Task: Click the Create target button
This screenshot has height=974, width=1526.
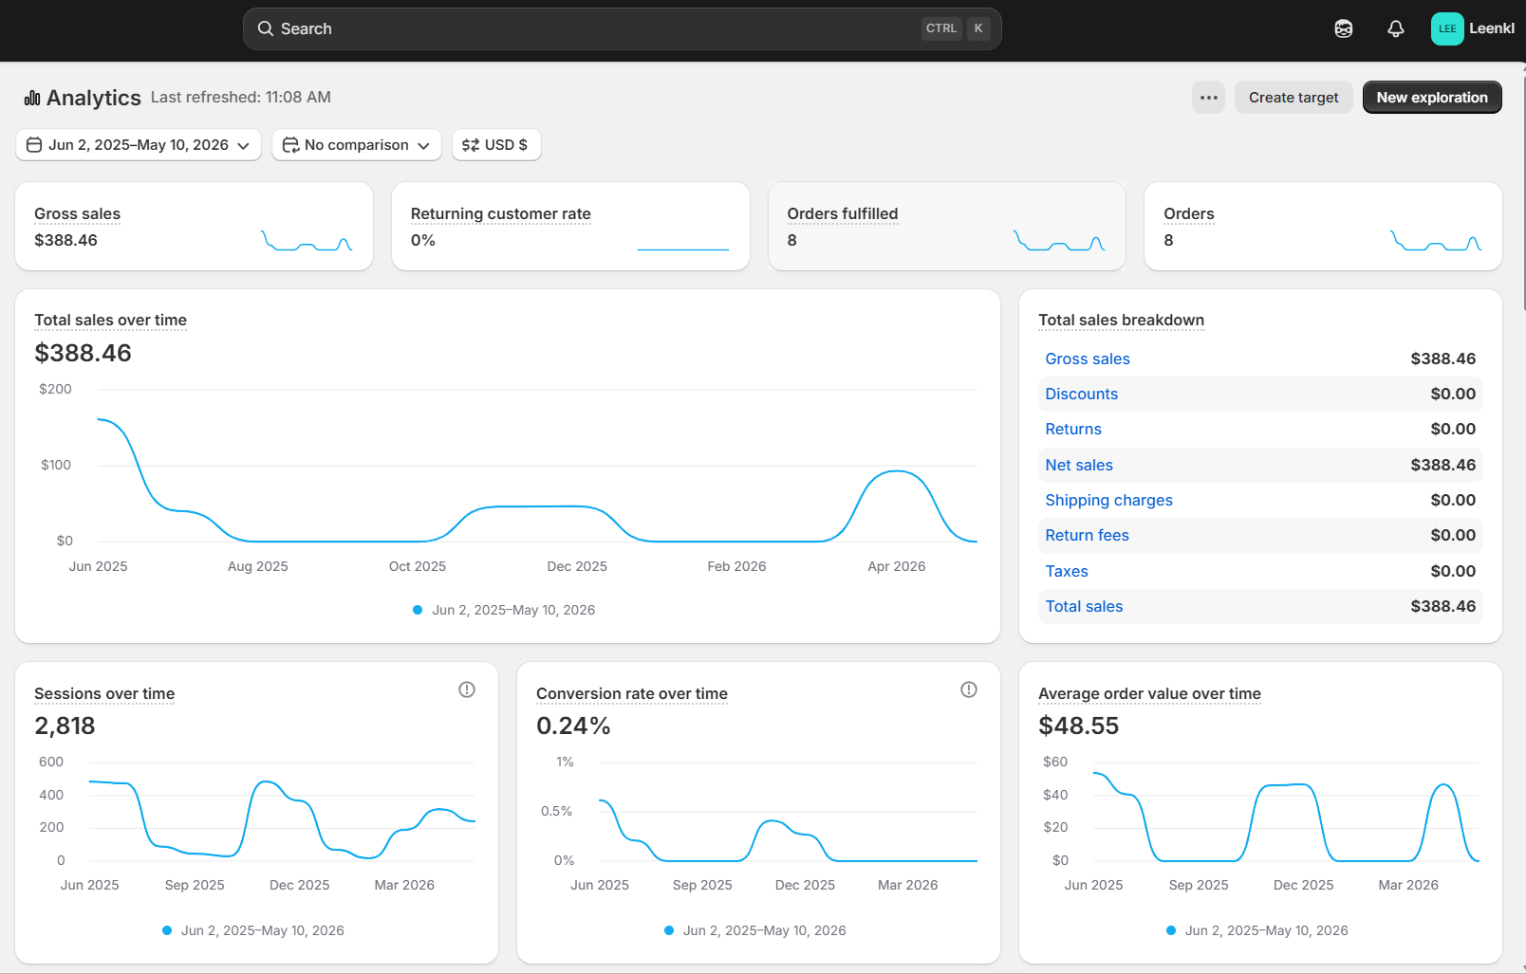Action: [1293, 98]
